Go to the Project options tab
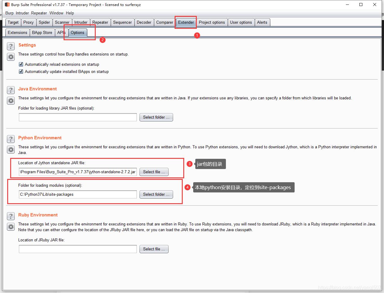Screen dimensions: 384x293 [x=212, y=22]
